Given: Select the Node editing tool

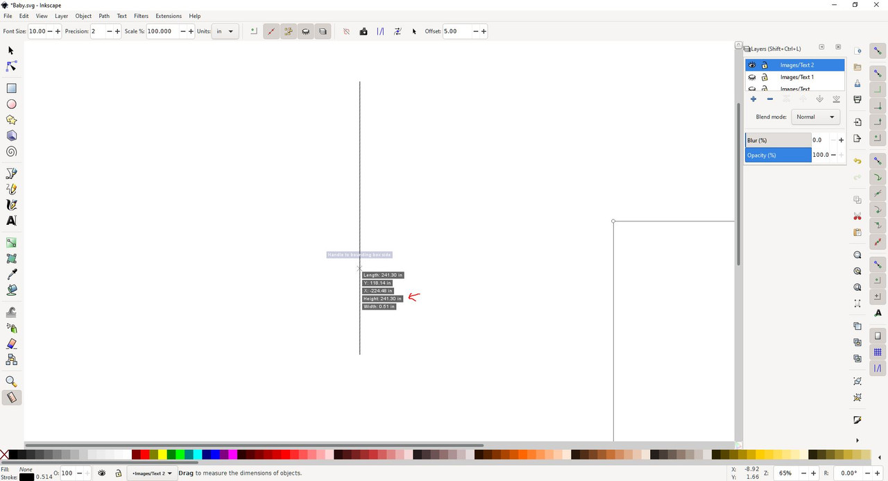Looking at the screenshot, I should click(11, 67).
